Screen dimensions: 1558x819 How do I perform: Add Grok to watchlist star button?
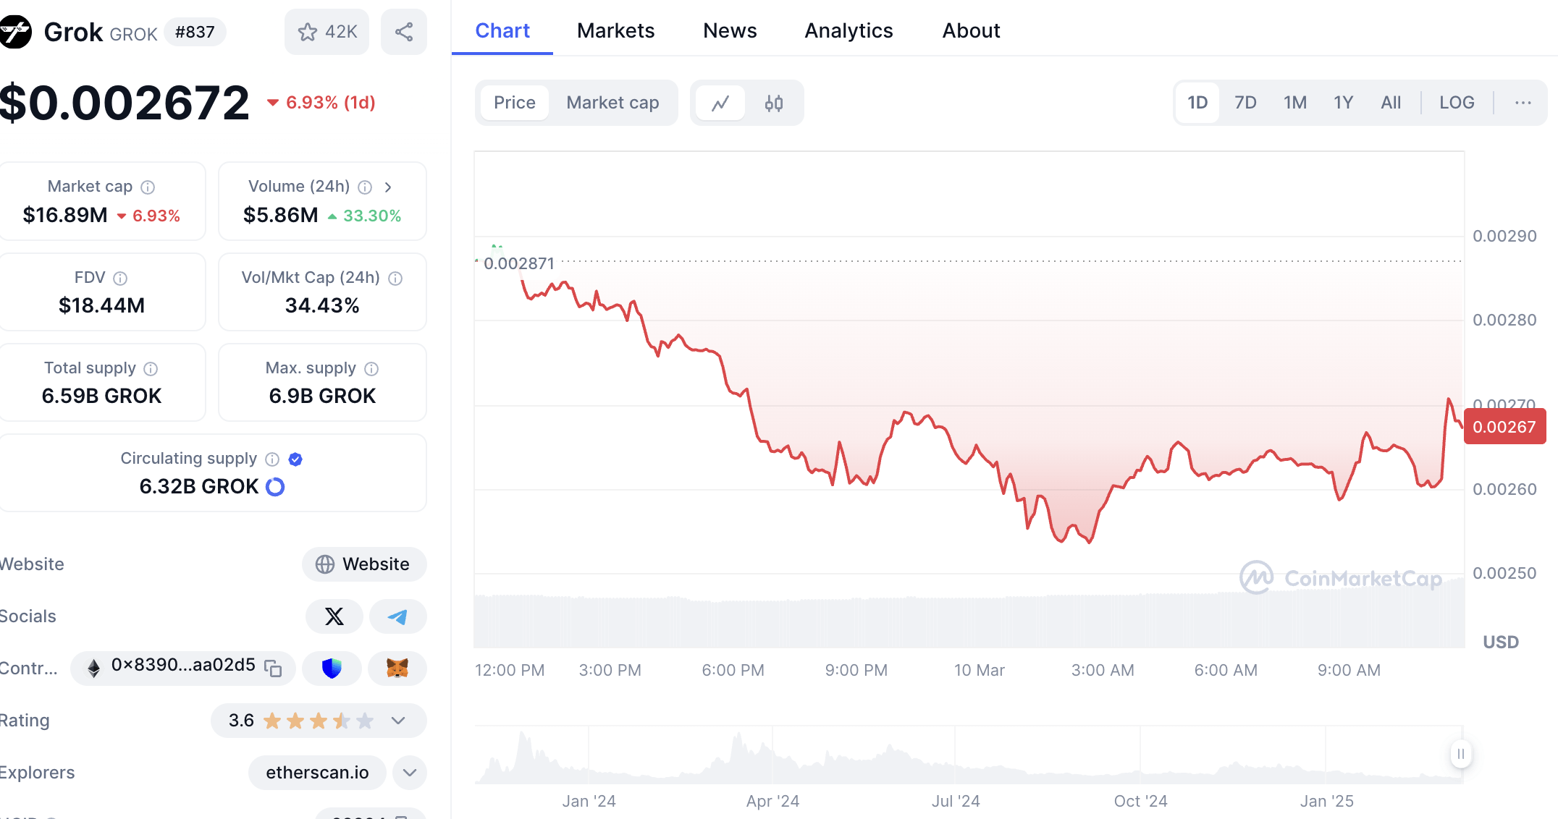point(327,32)
